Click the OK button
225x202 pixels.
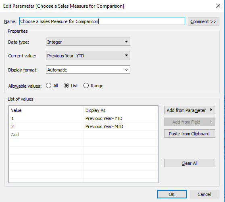pos(172,194)
